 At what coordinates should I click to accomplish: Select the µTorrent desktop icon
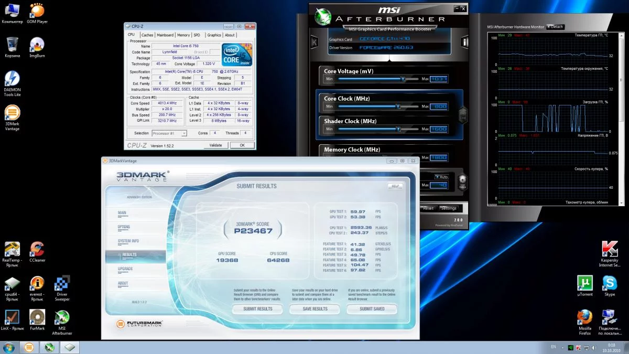584,286
